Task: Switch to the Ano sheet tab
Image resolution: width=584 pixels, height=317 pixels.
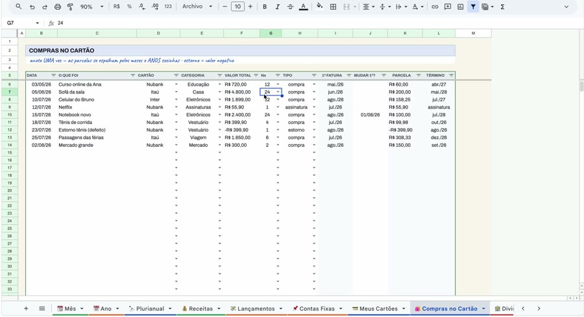Action: pyautogui.click(x=106, y=309)
